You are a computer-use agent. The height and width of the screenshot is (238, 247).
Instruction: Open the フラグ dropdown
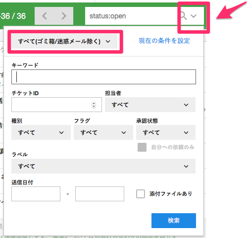[x=103, y=132]
